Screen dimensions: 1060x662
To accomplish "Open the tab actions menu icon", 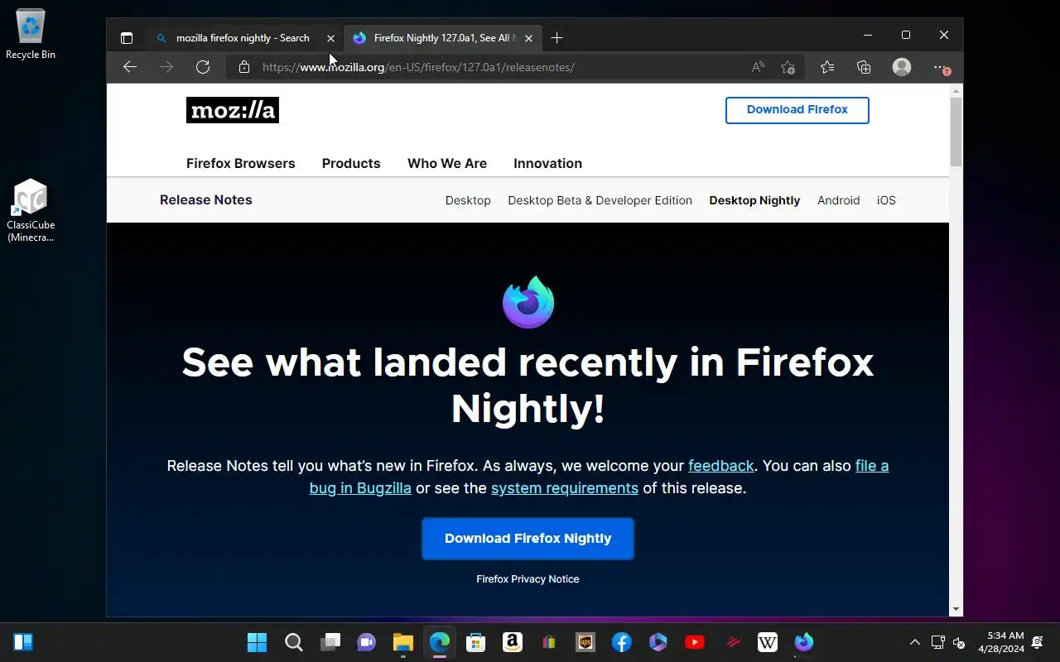I will [x=126, y=38].
